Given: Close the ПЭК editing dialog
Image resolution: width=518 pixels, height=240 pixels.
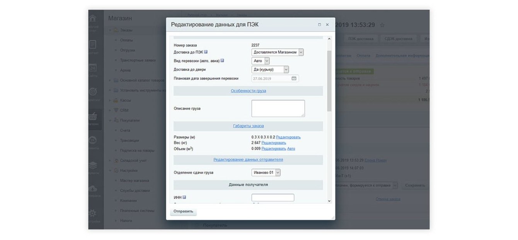Looking at the screenshot, I should click(x=327, y=25).
